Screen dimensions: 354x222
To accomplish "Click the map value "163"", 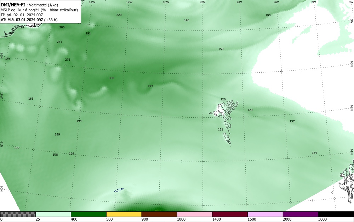I will pyautogui.click(x=31, y=99).
